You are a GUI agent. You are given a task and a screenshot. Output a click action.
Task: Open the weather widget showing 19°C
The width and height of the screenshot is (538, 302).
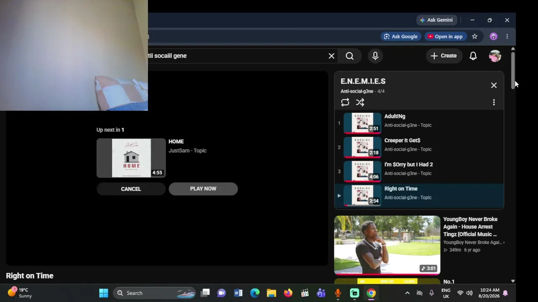pos(20,293)
